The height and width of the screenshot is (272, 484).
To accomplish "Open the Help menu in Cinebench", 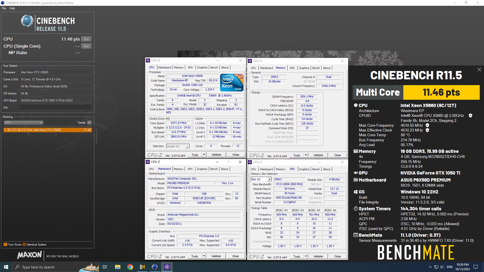I will 12,8.
